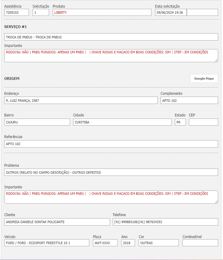Click the empty Combustível field
The width and height of the screenshot is (223, 260).
coord(200,243)
